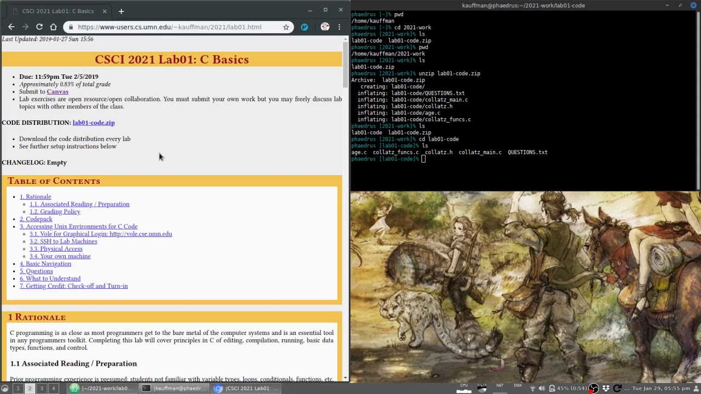
Task: Activate the ~/2021-work/lab0 taskbar window
Action: coord(101,389)
